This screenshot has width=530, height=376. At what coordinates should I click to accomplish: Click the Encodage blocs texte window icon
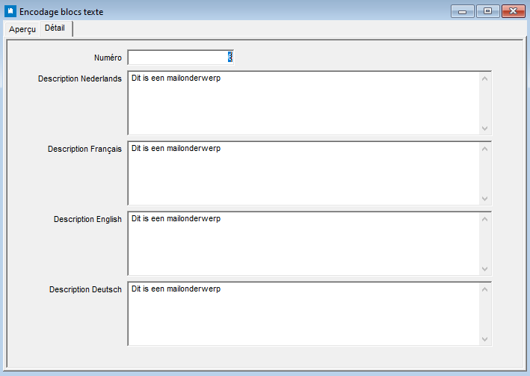(10, 11)
